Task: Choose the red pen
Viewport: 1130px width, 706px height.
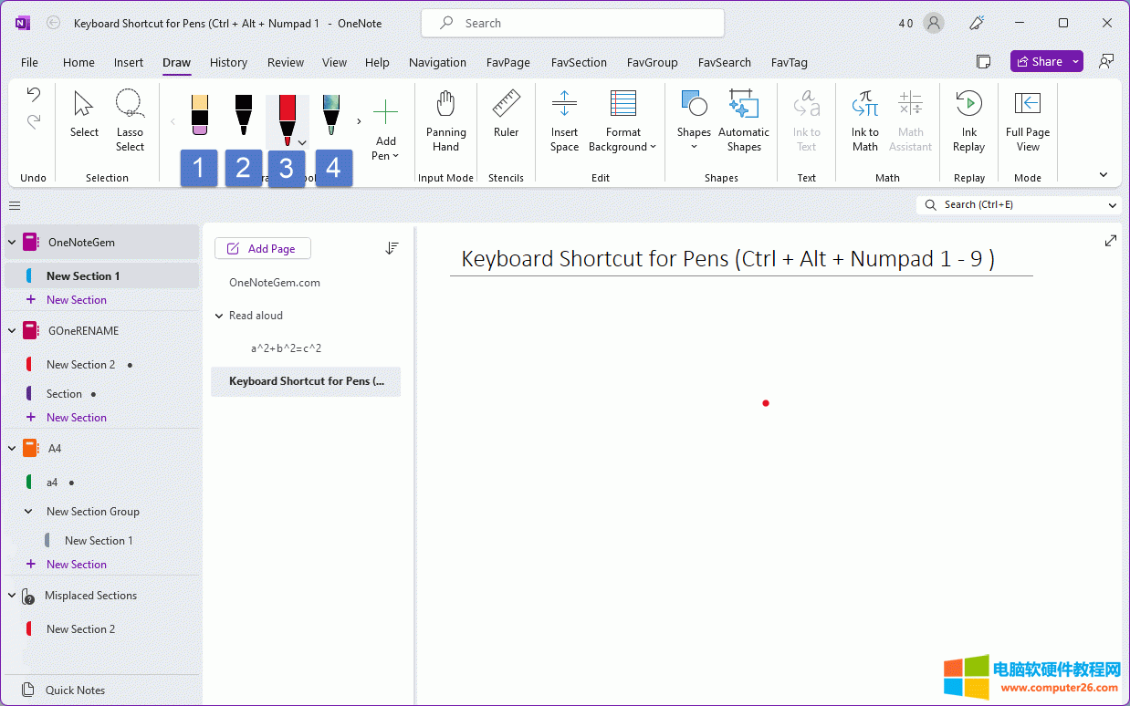Action: click(287, 119)
